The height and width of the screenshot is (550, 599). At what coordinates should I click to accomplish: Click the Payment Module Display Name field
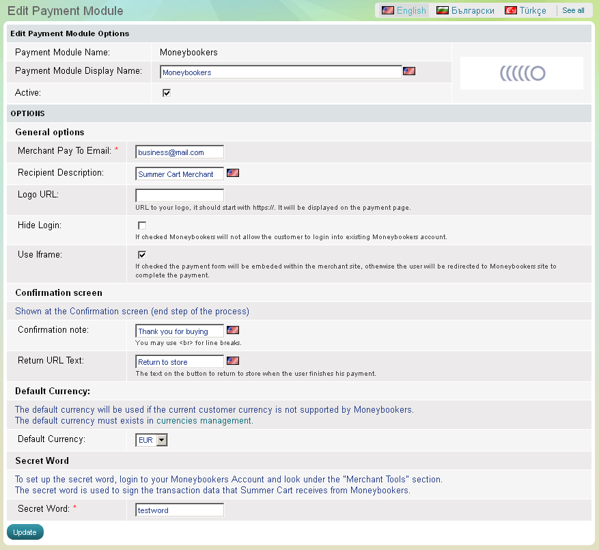(x=281, y=72)
